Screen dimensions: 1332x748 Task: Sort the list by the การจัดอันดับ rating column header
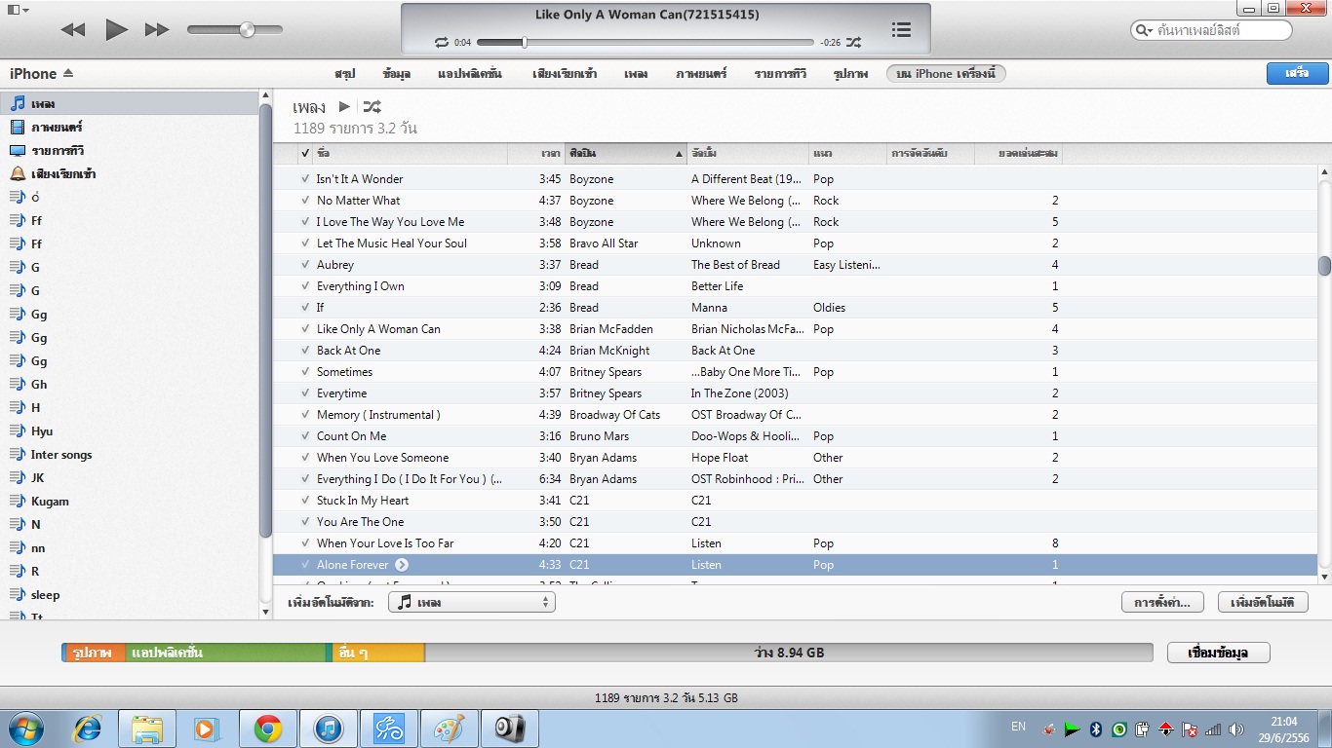(x=931, y=154)
